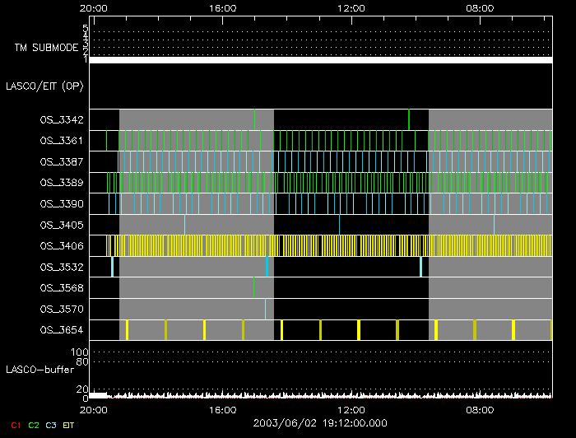Click the cyan marker in the OS_3570 row

point(265,309)
